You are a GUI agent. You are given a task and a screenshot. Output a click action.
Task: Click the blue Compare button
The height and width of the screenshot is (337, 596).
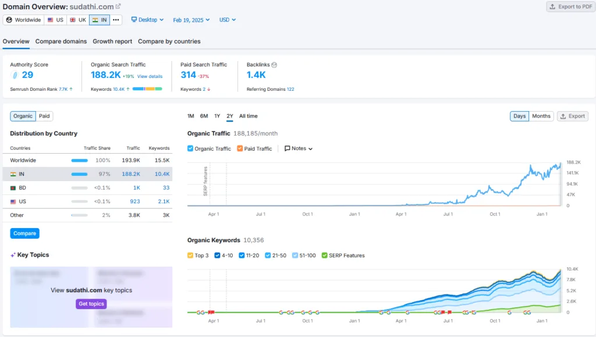point(24,233)
